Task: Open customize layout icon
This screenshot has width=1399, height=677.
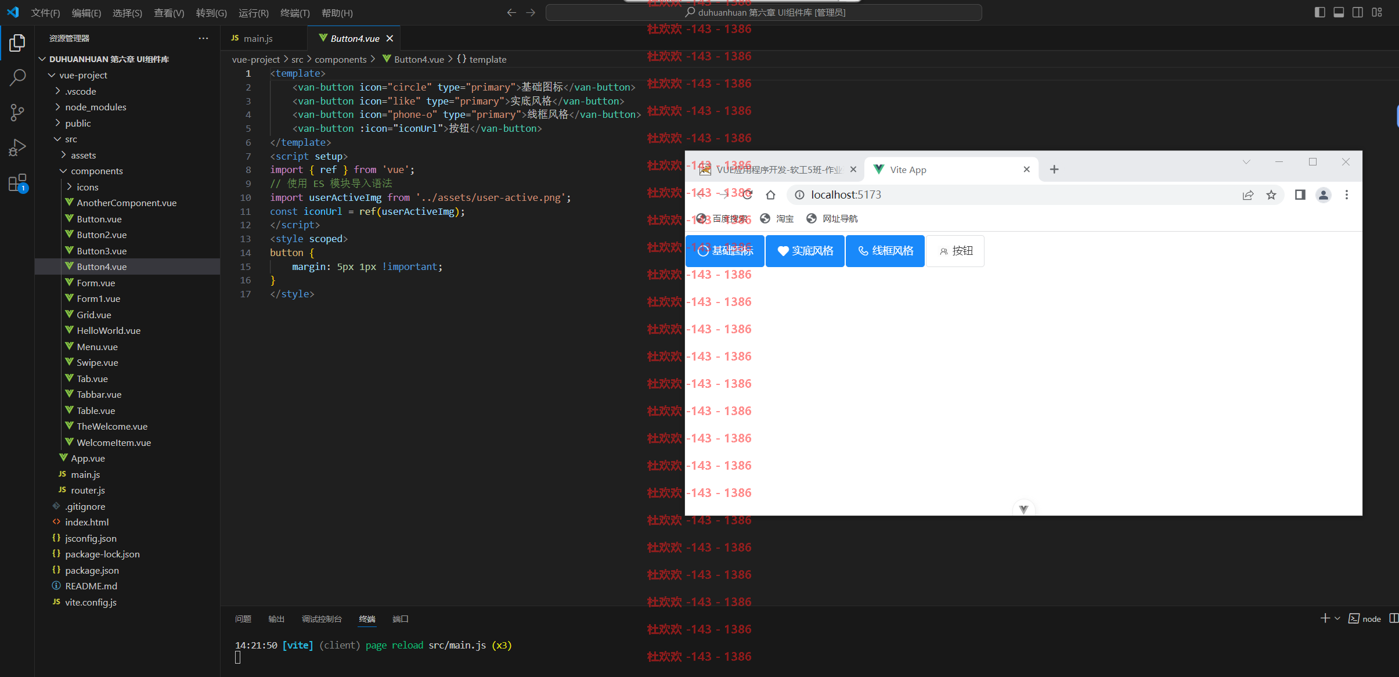Action: [1377, 12]
